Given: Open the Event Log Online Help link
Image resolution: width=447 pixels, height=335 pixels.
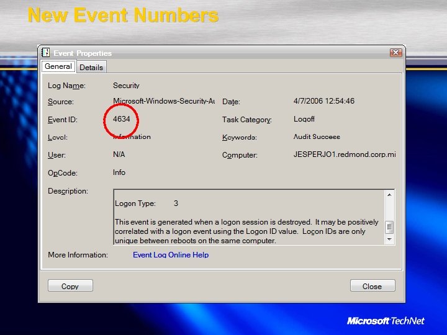Looking at the screenshot, I should point(171,255).
